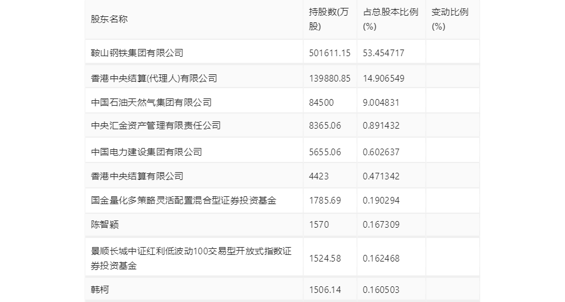Image resolution: width=565 pixels, height=302 pixels.
Task: Click percentage value 0.190294
Action: 381,200
